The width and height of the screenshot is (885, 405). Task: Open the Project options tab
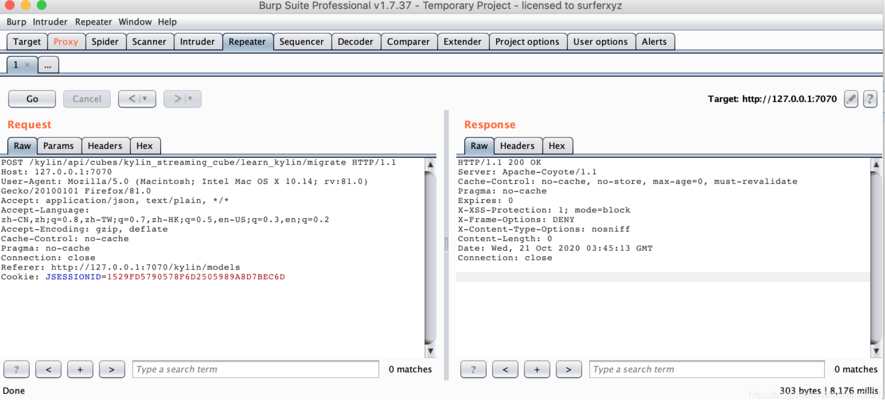point(527,42)
